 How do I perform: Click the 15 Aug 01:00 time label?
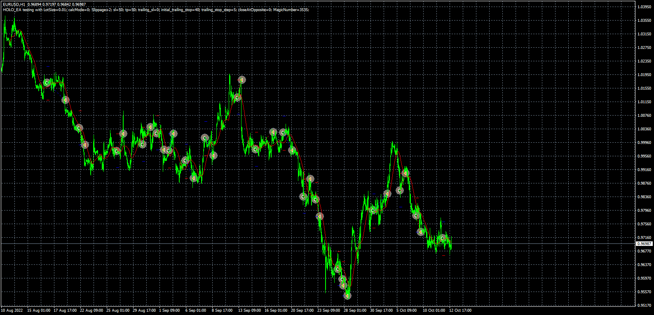[x=39, y=310]
